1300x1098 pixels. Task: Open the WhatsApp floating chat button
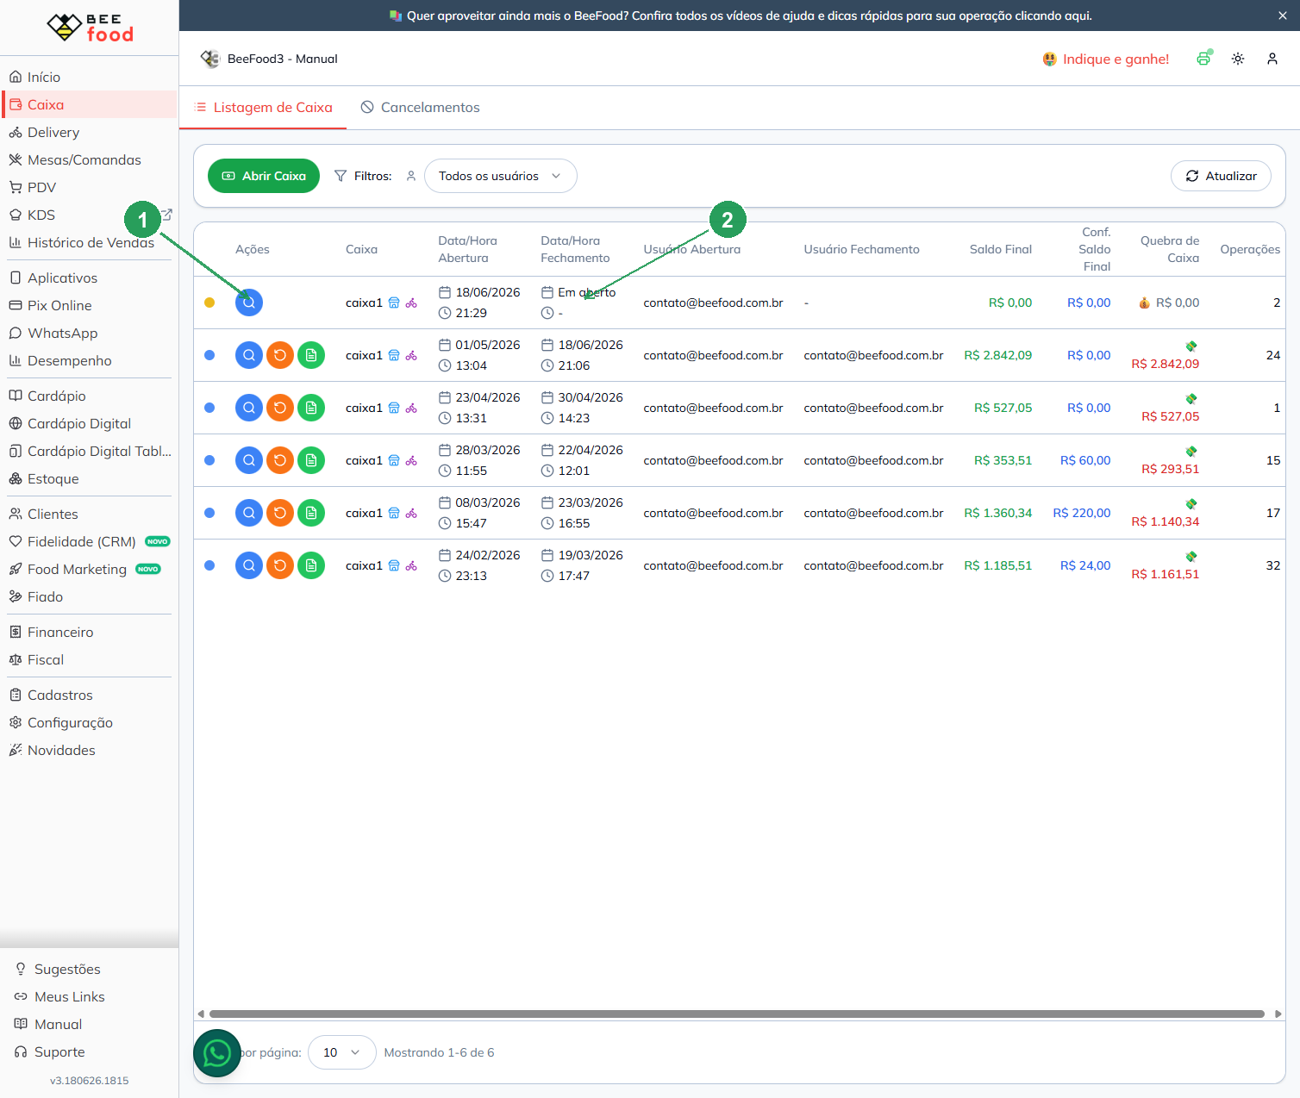tap(217, 1053)
